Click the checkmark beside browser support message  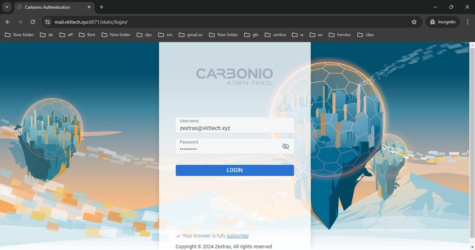tap(178, 236)
